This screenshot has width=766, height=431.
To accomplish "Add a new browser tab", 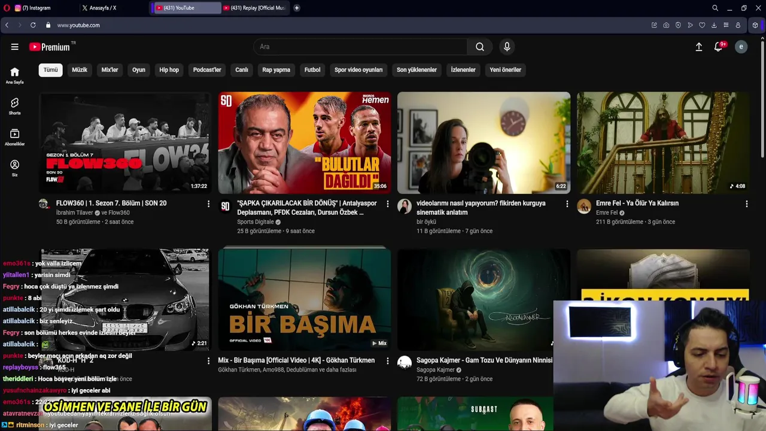I will pos(296,8).
